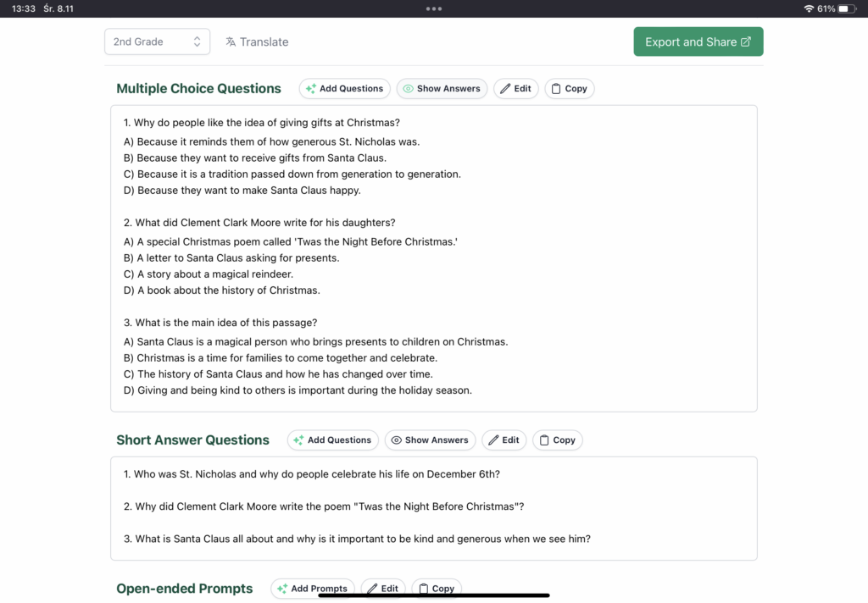Click the Multiple Choice Questions heading
Viewport: 868px width, 603px height.
(x=198, y=88)
